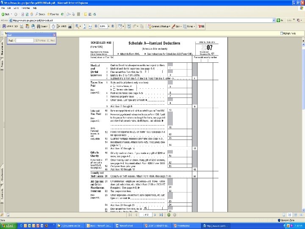The height and width of the screenshot is (229, 305).
Task: Click in the Find text field
Action: [25, 41]
